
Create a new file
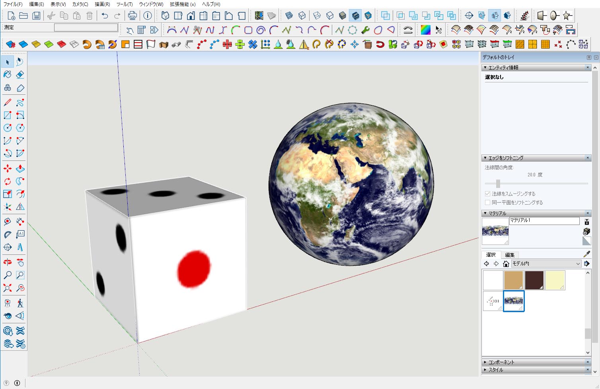click(x=11, y=16)
